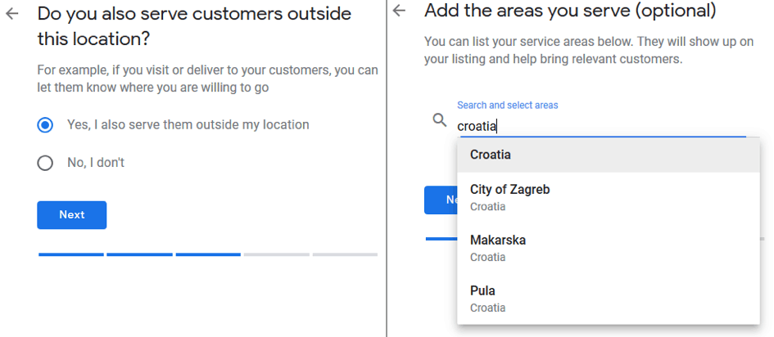Click the blue progress segment below the hidden Next button

click(441, 239)
